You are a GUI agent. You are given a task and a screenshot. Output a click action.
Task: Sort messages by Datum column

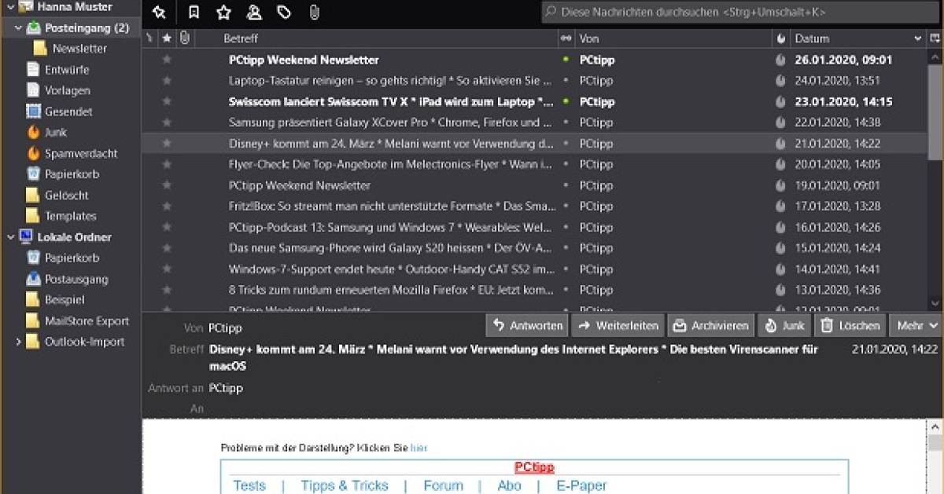pyautogui.click(x=811, y=38)
